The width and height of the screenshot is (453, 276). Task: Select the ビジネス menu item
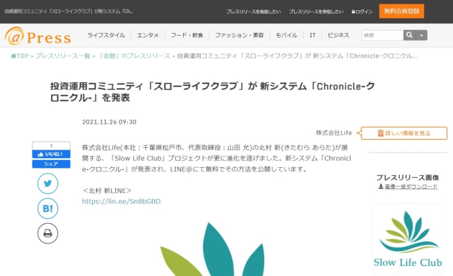pyautogui.click(x=338, y=35)
